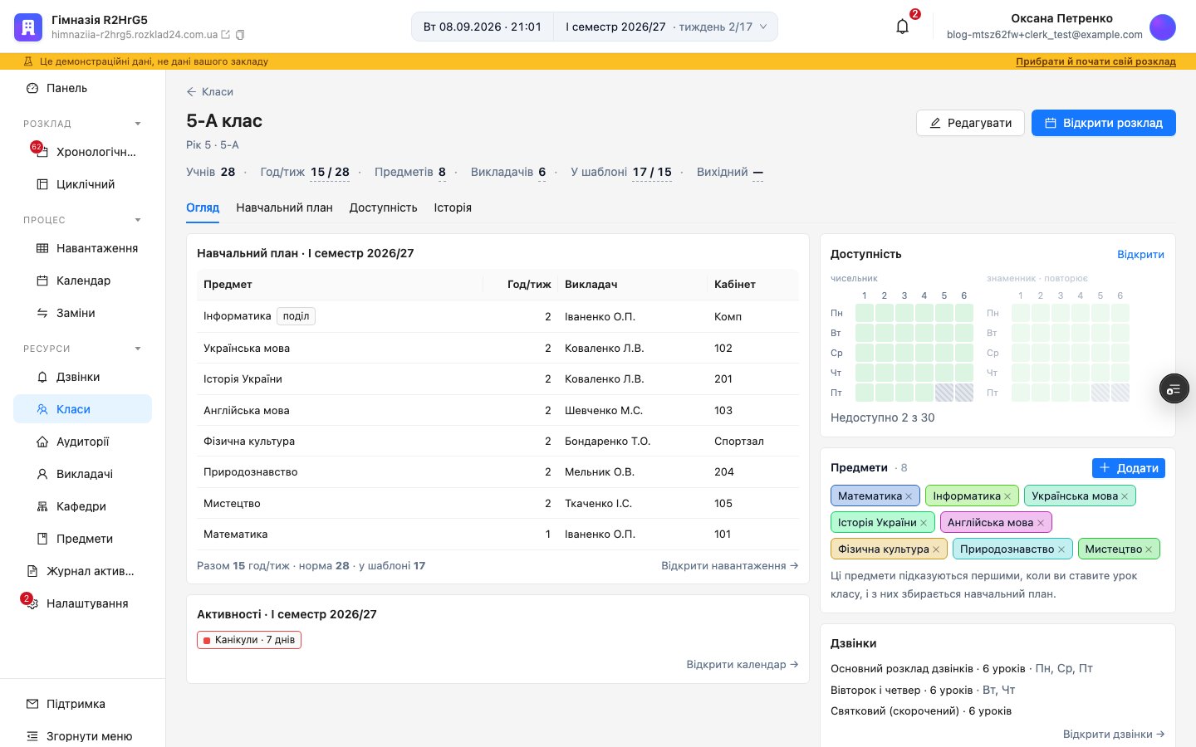The width and height of the screenshot is (1196, 747).
Task: Open Хронологічний schedule in sidebar
Action: [x=83, y=152]
